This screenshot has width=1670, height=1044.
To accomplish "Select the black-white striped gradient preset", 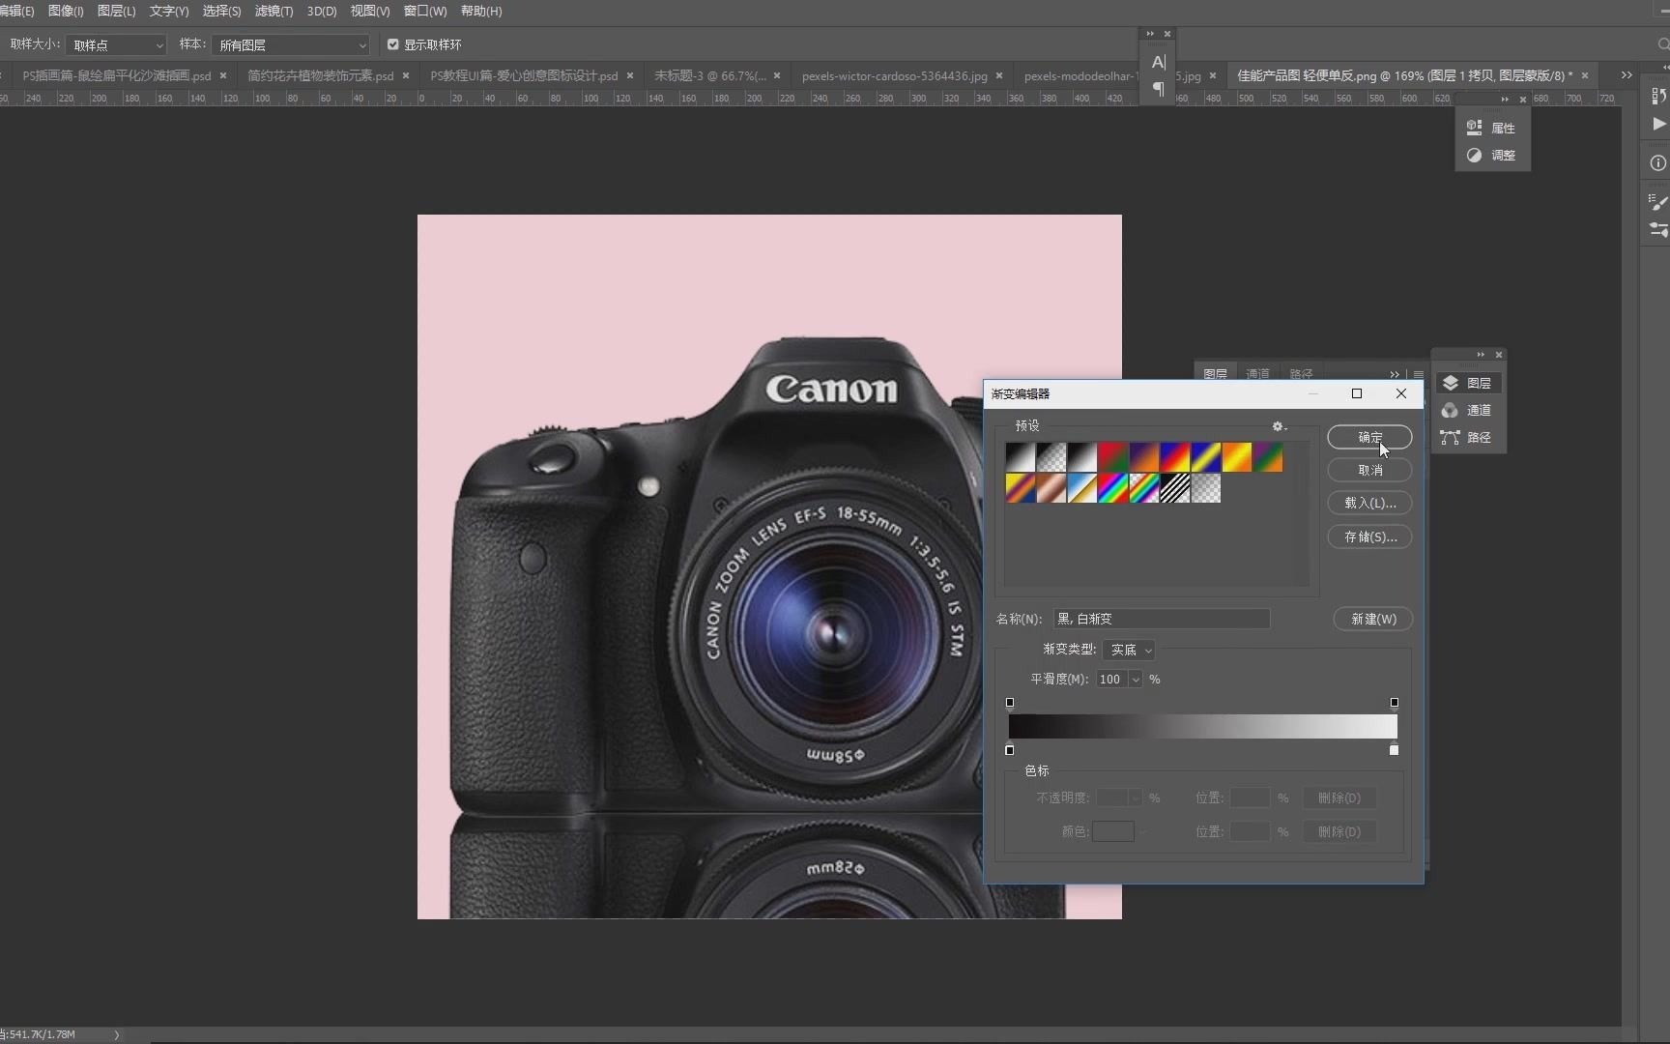I will click(x=1175, y=488).
